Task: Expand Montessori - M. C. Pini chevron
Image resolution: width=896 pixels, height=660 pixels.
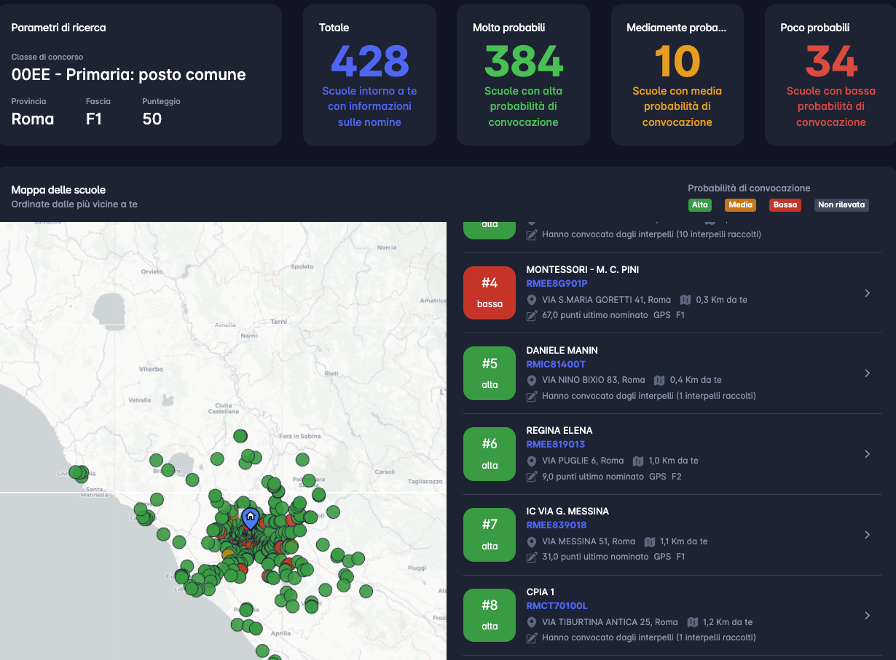Action: point(867,293)
